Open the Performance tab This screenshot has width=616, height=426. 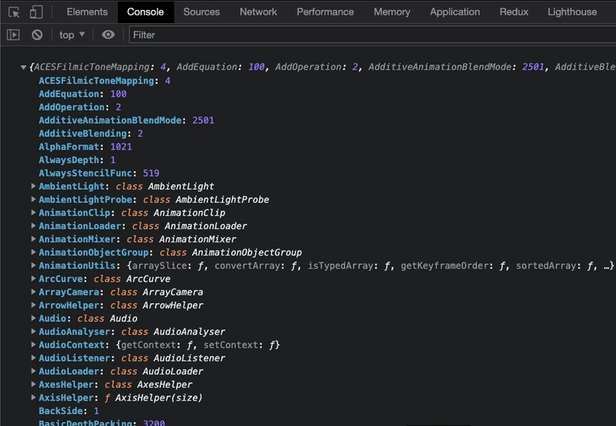pos(325,12)
